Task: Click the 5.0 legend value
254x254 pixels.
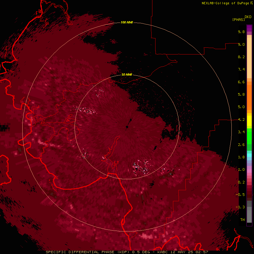Action: pyautogui.click(x=241, y=107)
